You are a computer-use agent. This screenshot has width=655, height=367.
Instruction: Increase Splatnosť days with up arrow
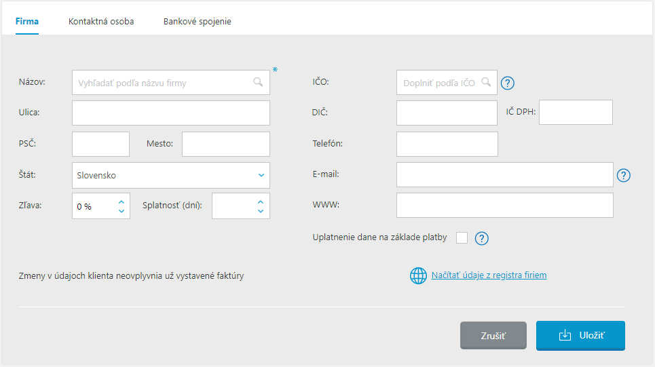261,201
